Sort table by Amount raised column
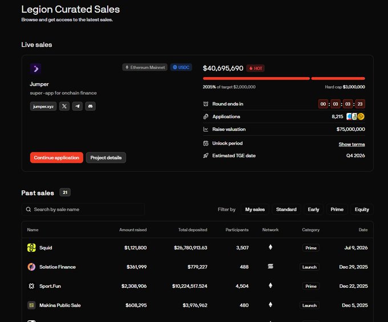Viewport: 388px width, 322px height. tap(133, 230)
